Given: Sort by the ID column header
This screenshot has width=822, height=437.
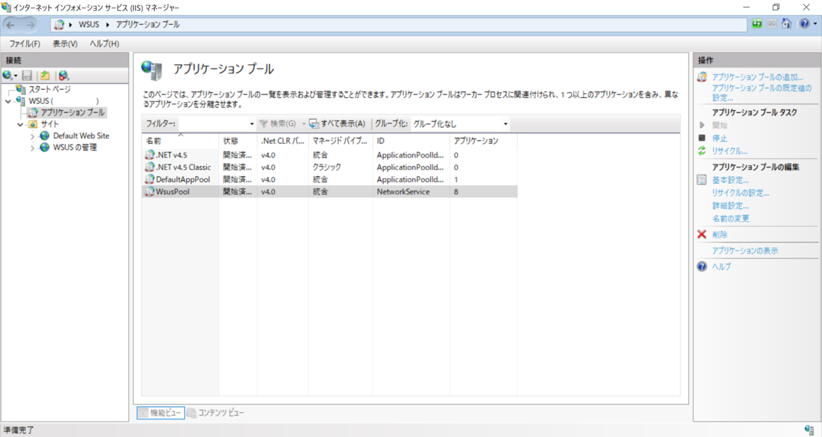Looking at the screenshot, I should 411,140.
